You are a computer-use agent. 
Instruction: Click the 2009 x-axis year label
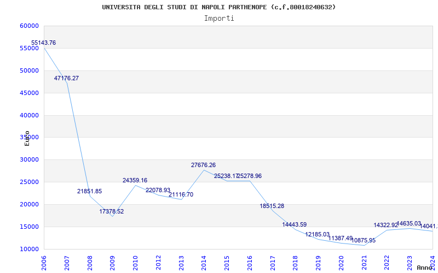112,263
